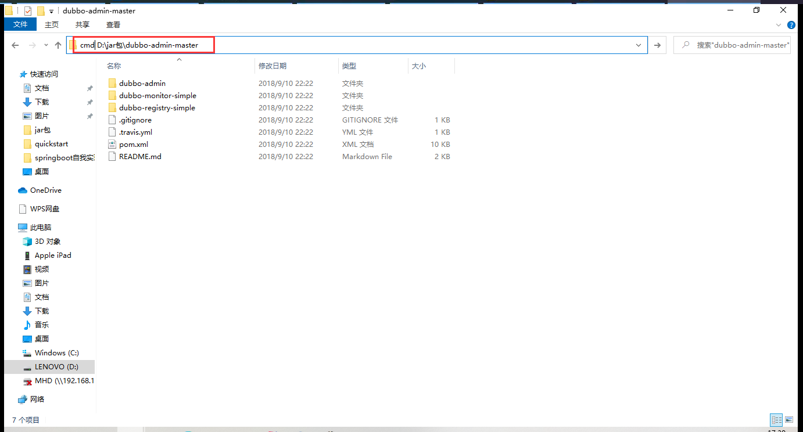
Task: Click the WPS网盘 icon in the sidebar
Action: coord(23,209)
